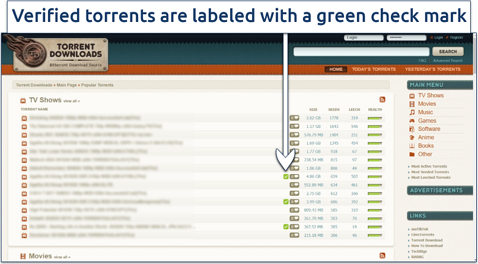Click the Register link

(x=457, y=37)
